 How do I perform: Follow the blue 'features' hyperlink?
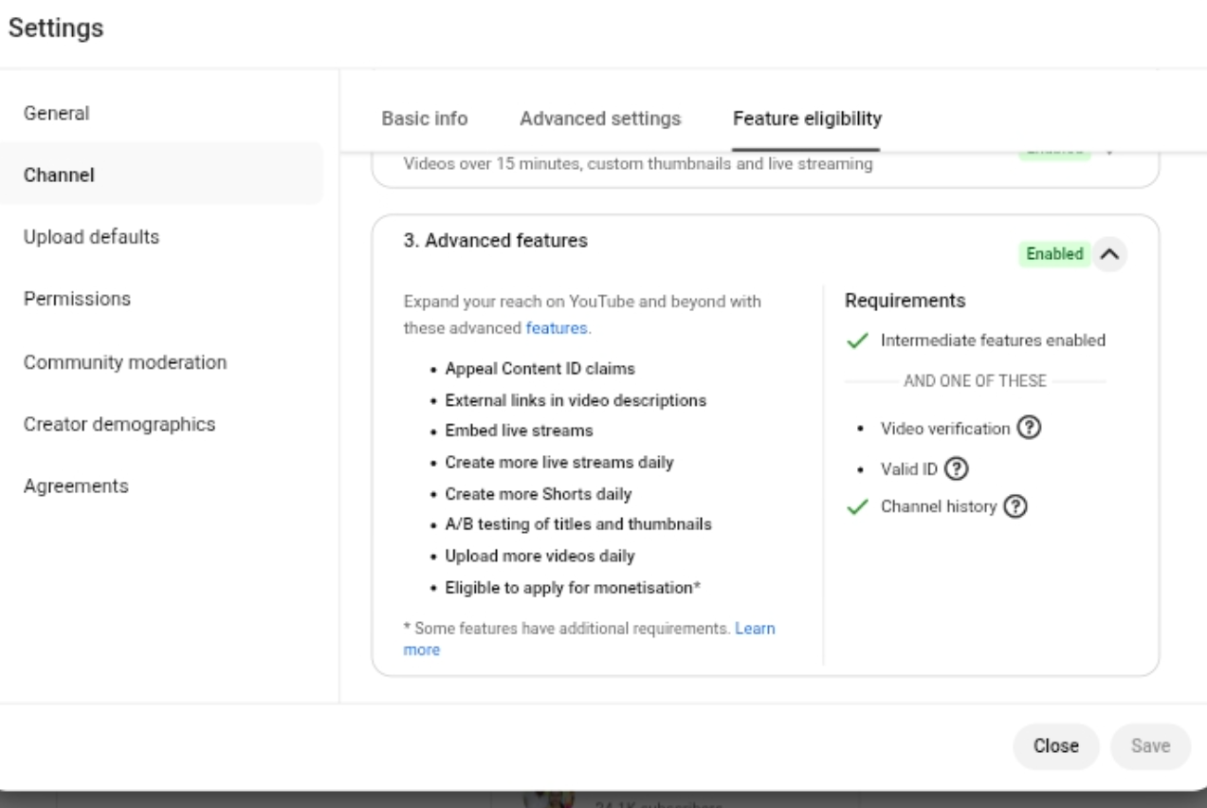tap(558, 329)
